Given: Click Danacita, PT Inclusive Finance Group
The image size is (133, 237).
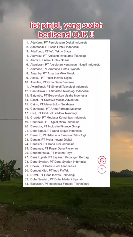Looking at the screenshot, I should pyautogui.click(x=55, y=126).
